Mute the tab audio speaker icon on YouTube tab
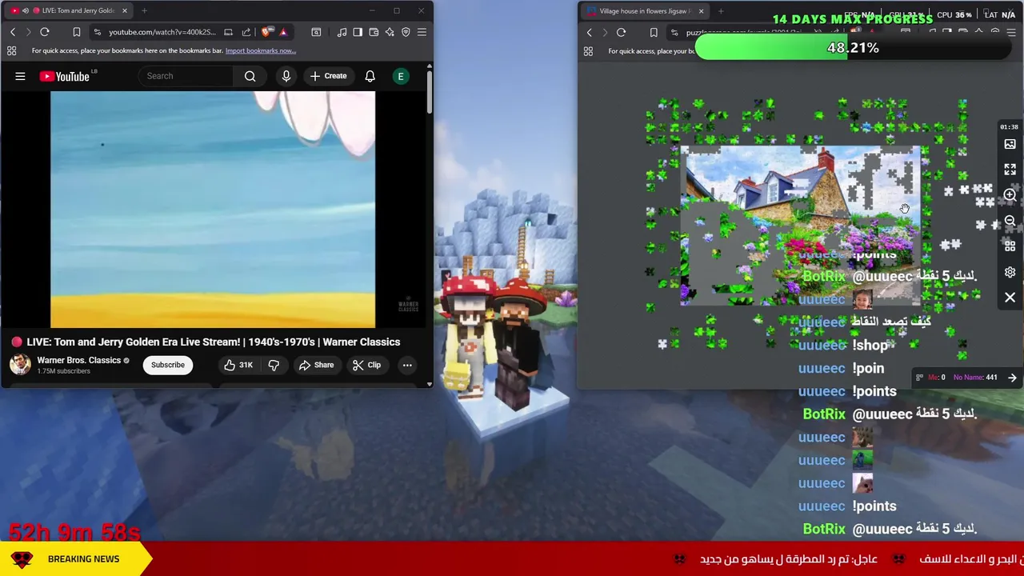The image size is (1024, 576). pos(25,10)
